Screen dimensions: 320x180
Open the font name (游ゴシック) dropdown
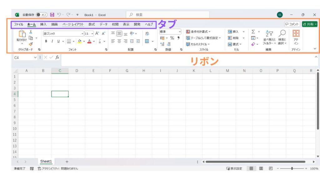[x=82, y=33]
